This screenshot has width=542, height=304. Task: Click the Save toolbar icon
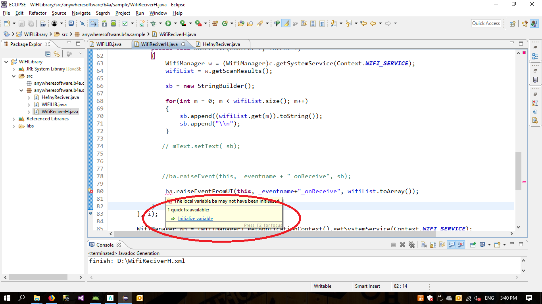pyautogui.click(x=21, y=23)
